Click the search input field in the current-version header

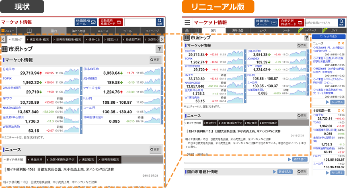click(139, 22)
